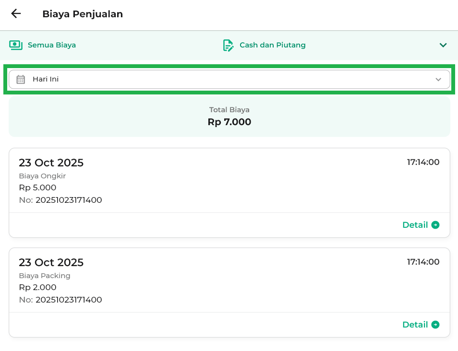Click the Biaya Penjualan page title
This screenshot has height=351, width=458.
click(83, 14)
